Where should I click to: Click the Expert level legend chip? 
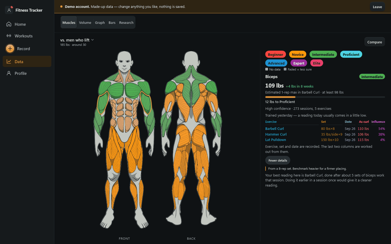[299, 63]
